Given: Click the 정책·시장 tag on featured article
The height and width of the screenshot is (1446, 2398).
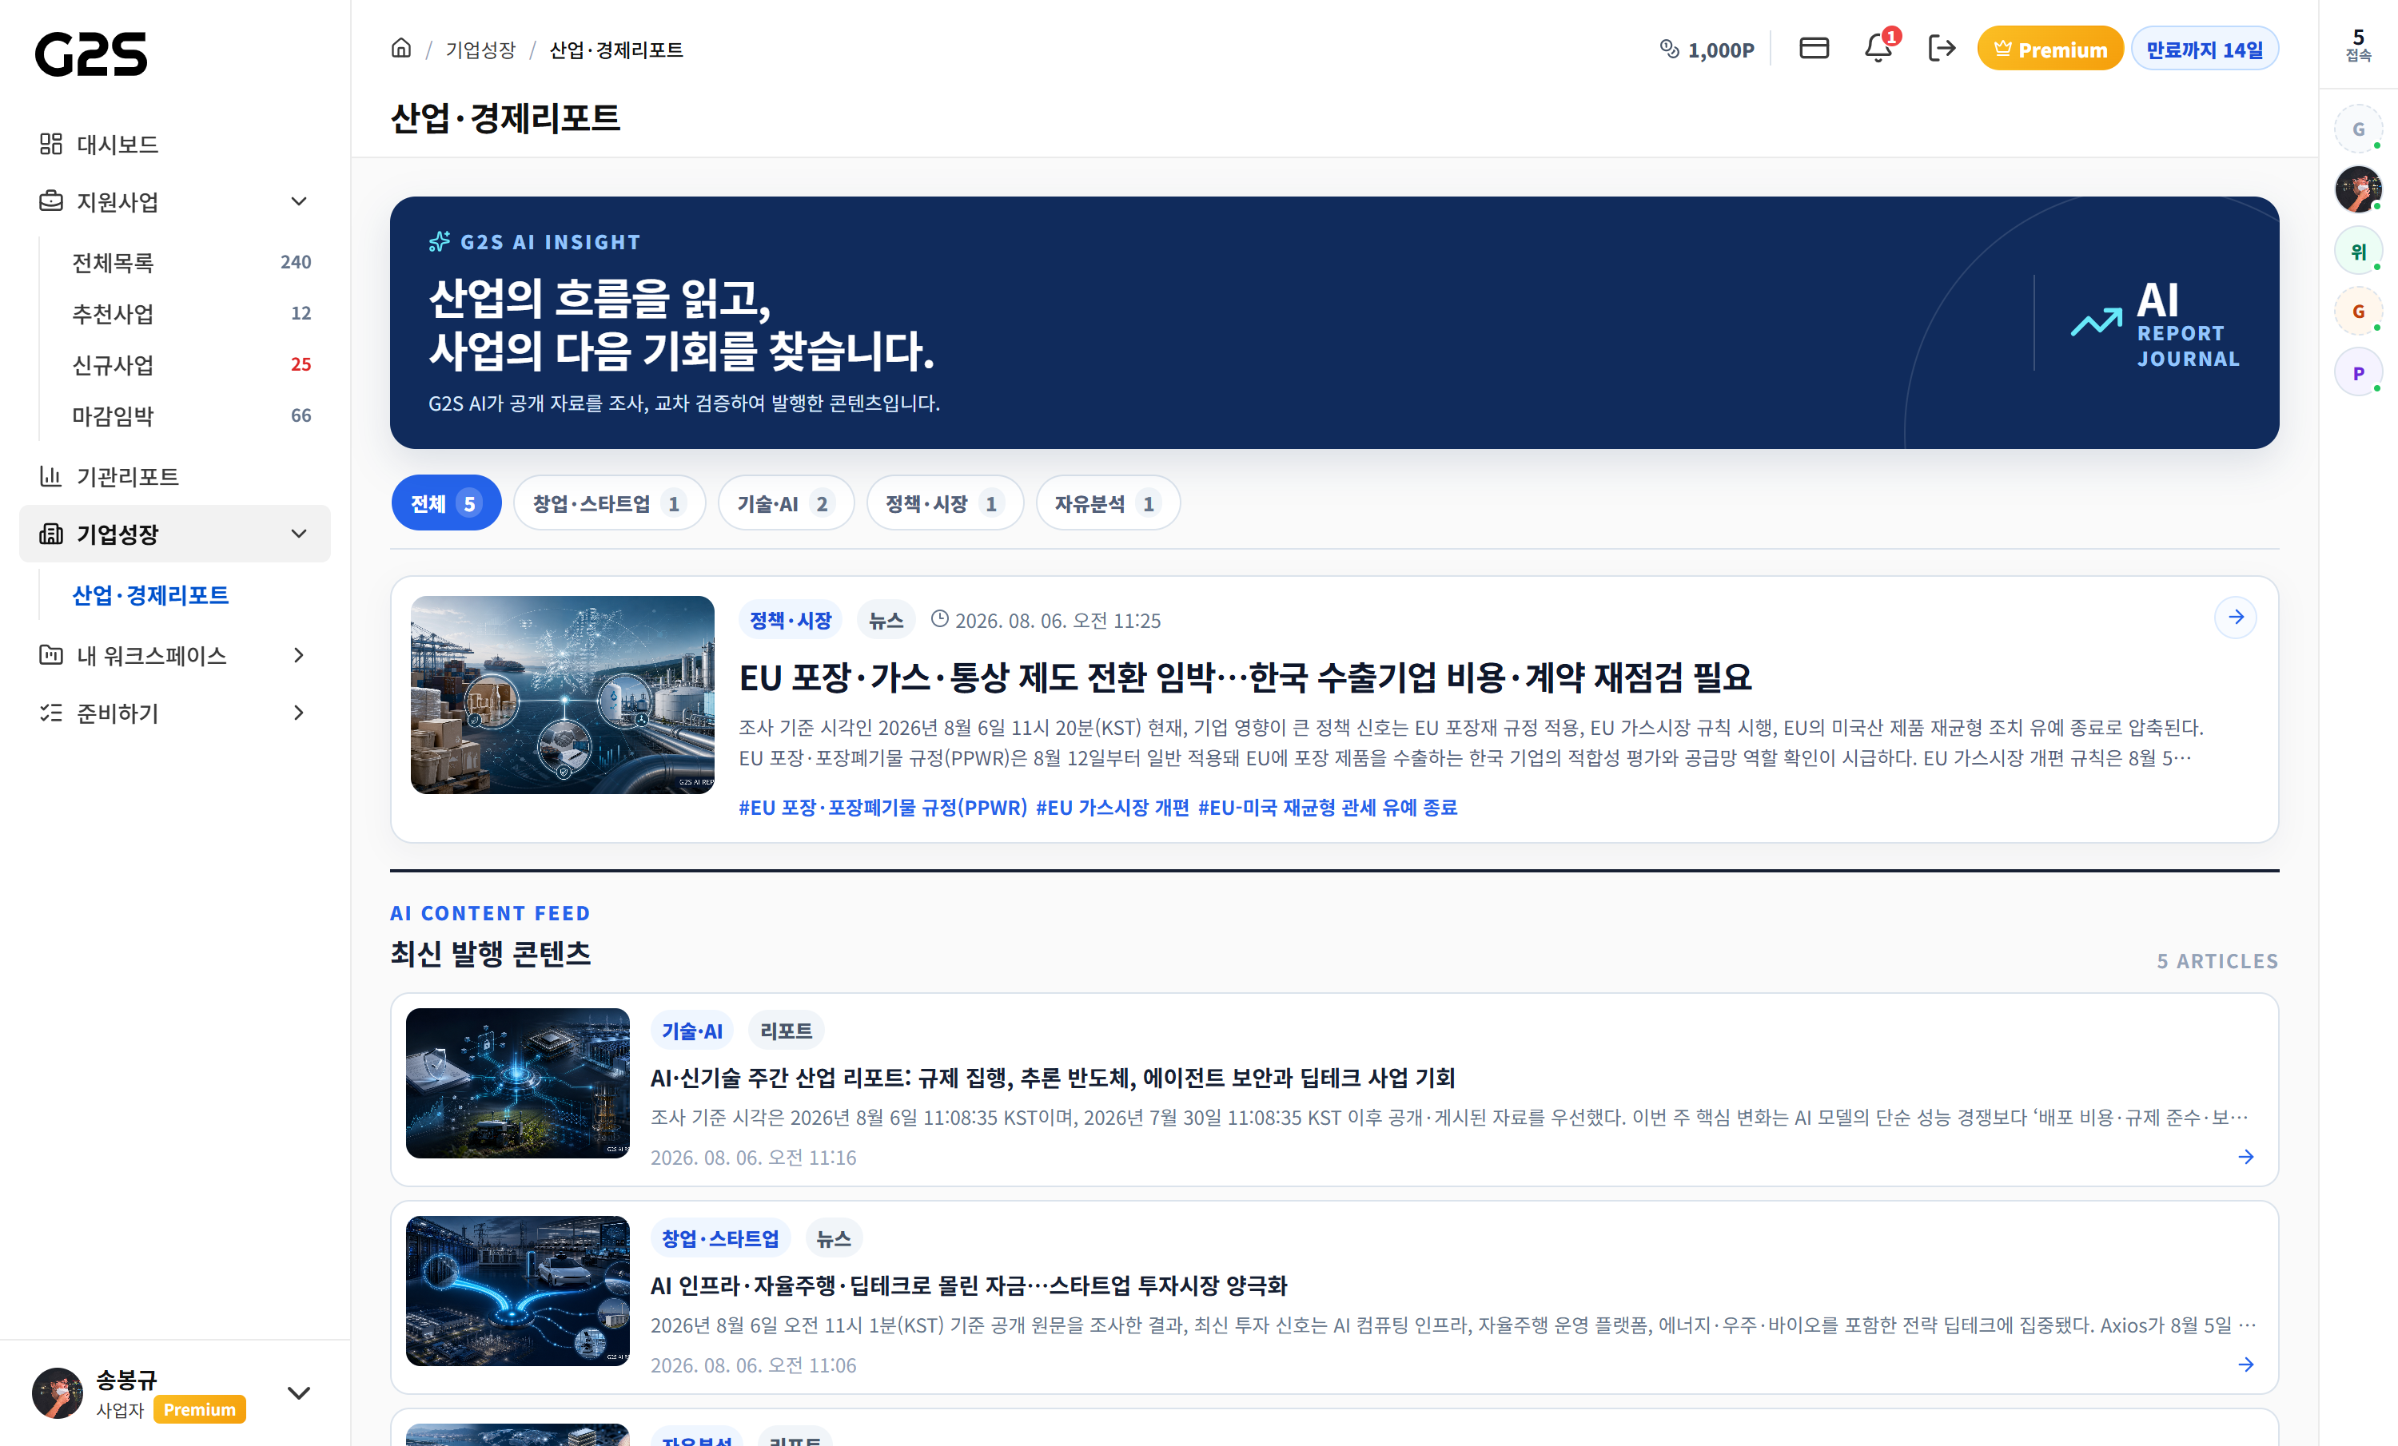Looking at the screenshot, I should click(x=791, y=621).
